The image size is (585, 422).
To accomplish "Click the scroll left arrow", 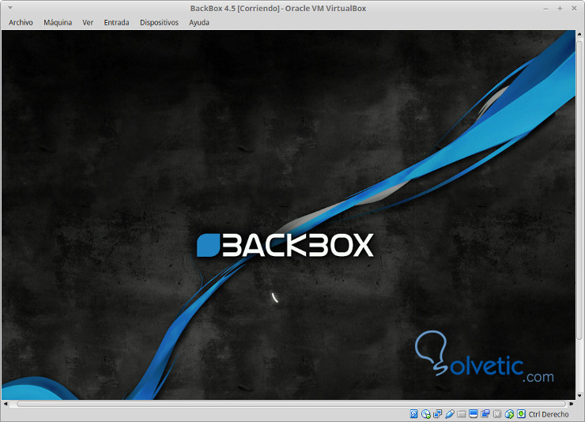I will coord(6,404).
